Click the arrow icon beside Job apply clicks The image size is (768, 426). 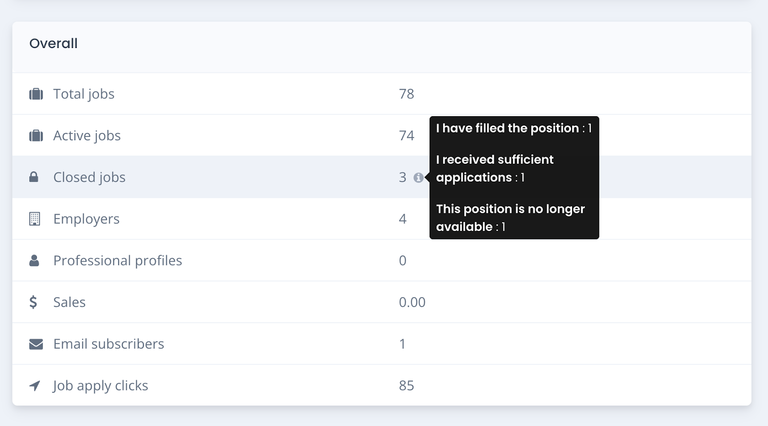tap(35, 386)
